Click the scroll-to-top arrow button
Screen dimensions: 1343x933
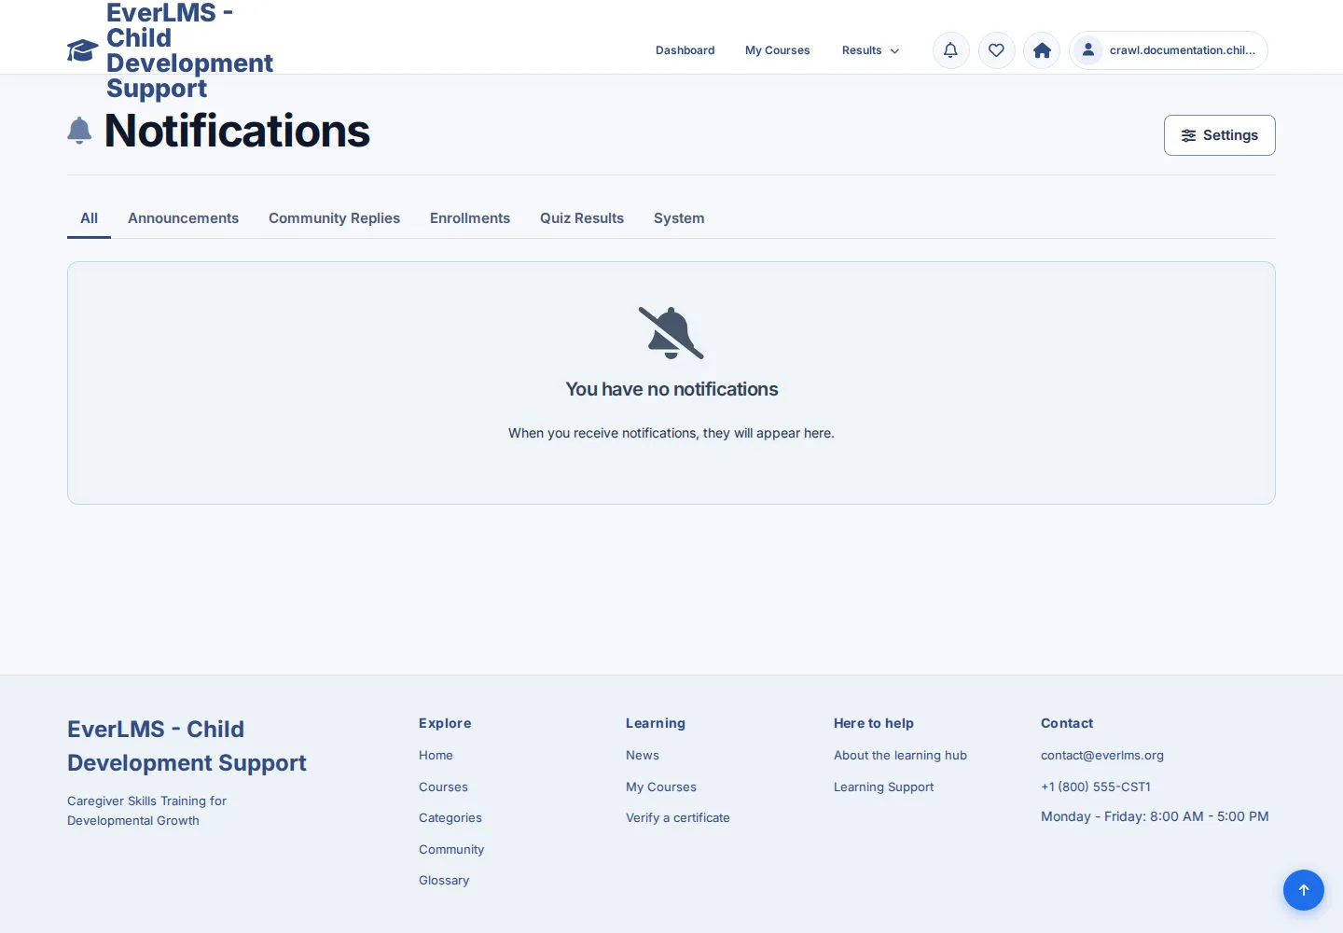[x=1304, y=890]
